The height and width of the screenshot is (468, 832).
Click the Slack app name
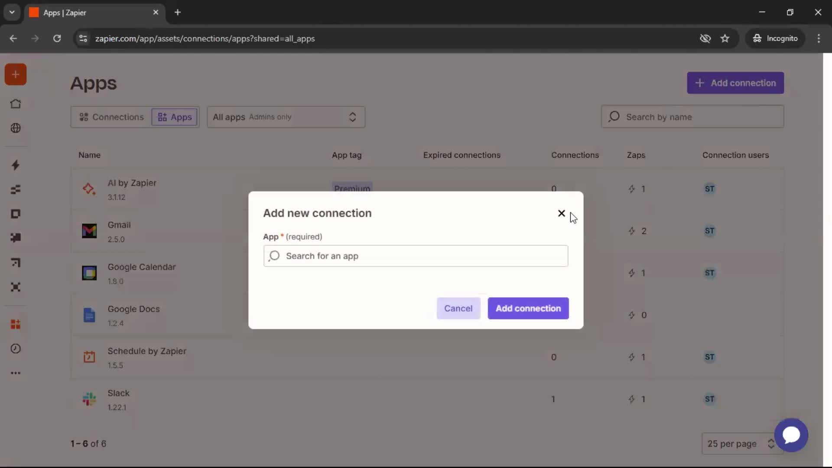(x=119, y=393)
